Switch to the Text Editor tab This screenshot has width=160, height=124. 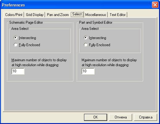point(118,15)
